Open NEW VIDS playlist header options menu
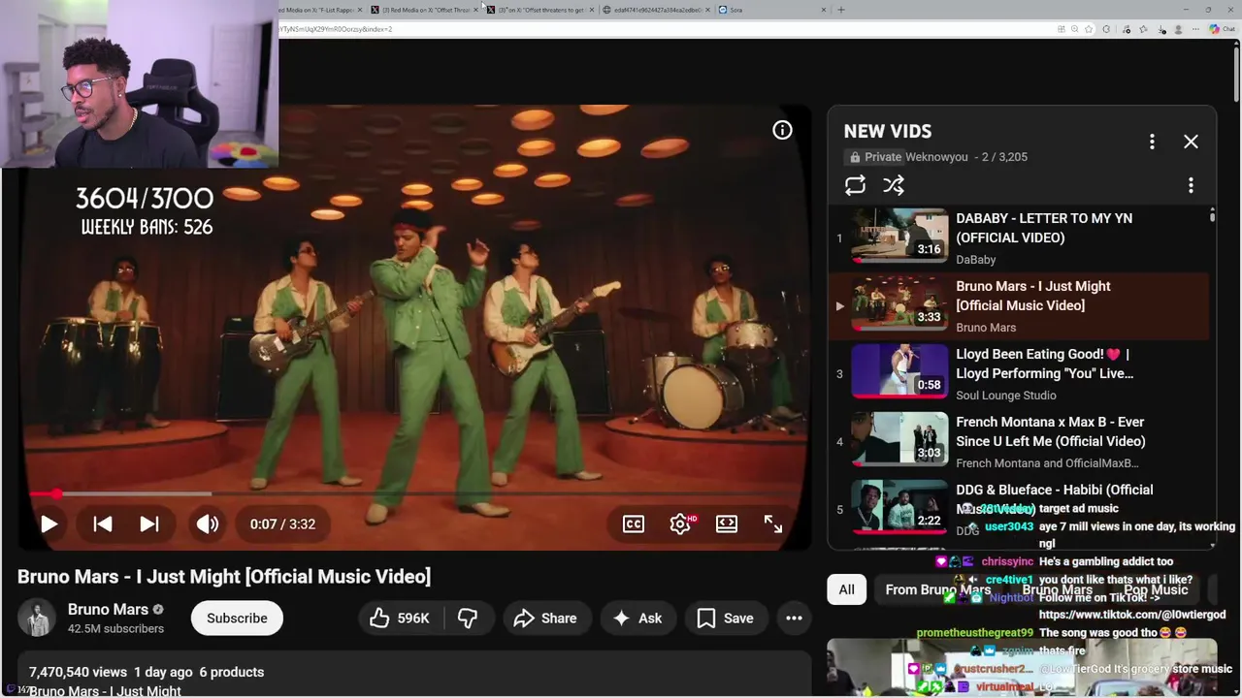 [1152, 142]
